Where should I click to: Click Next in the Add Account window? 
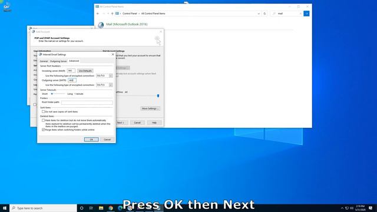pyautogui.click(x=120, y=123)
